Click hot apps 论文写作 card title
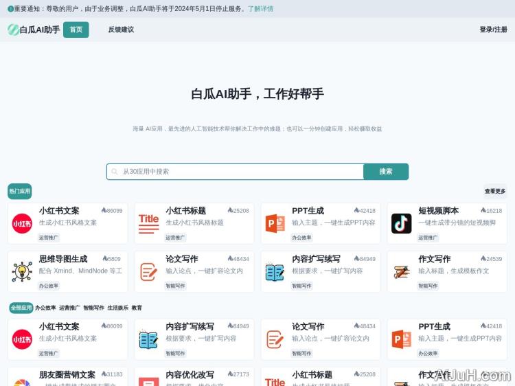This screenshot has height=386, width=515. [x=182, y=259]
